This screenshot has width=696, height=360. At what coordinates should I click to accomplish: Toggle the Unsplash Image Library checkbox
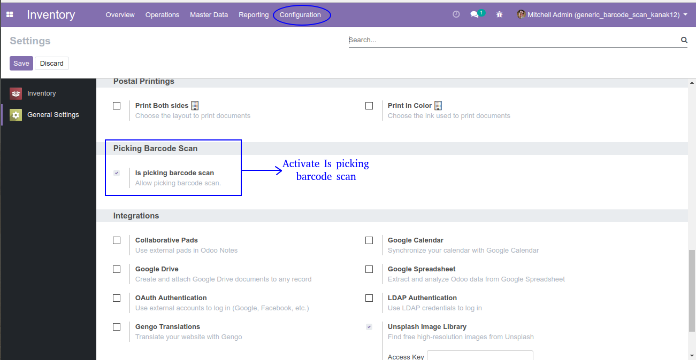tap(369, 327)
